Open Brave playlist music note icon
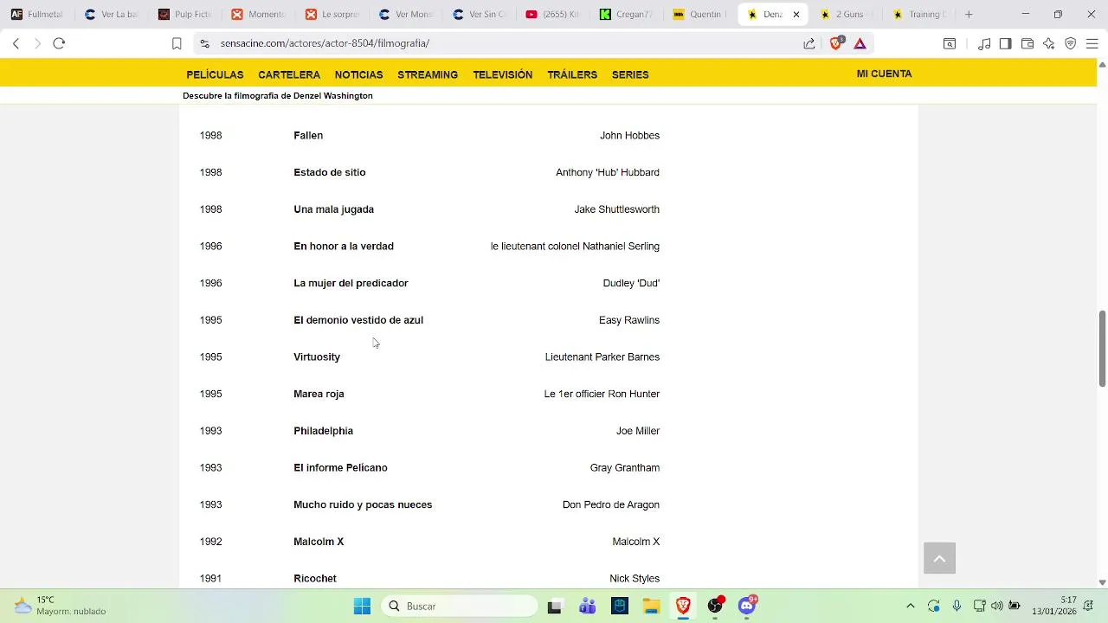1108x623 pixels. coord(984,43)
